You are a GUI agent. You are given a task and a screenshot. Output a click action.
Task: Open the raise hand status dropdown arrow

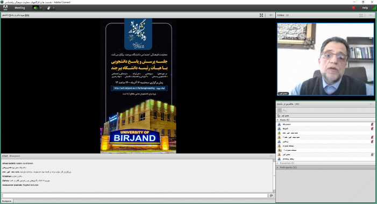coord(53,8)
